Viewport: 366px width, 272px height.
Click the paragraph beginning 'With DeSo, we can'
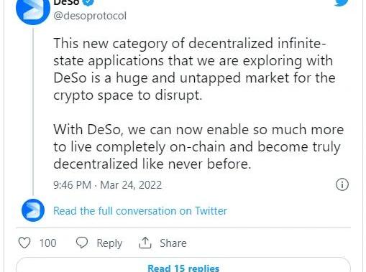point(198,146)
